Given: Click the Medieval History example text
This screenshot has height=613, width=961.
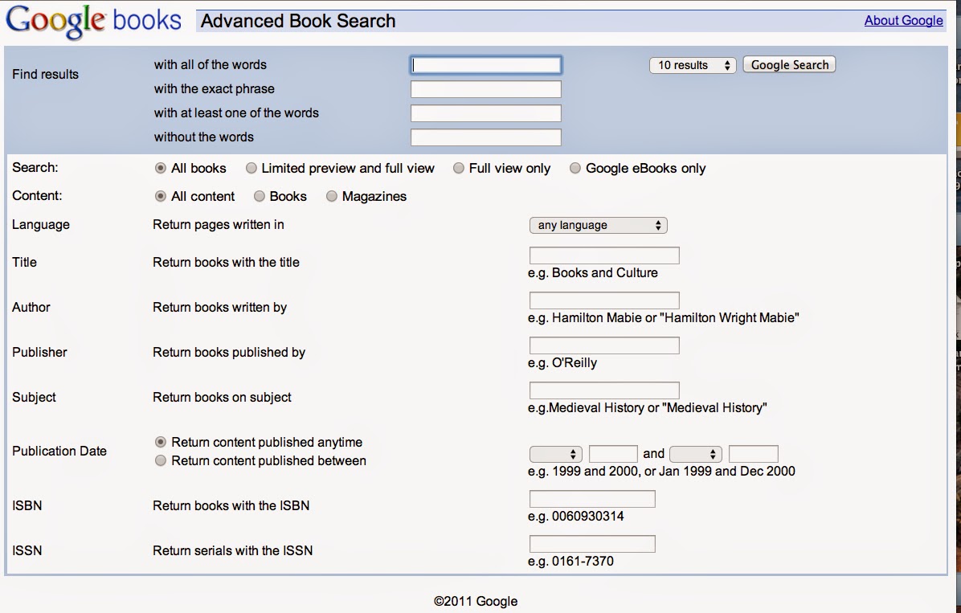Looking at the screenshot, I should coord(647,407).
